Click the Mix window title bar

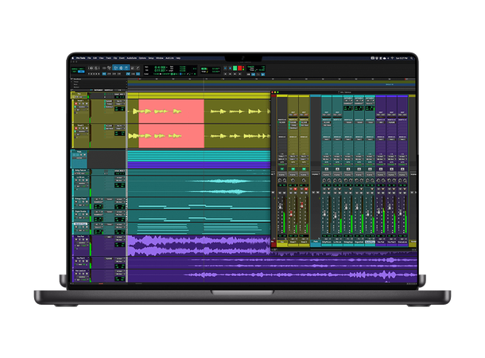point(343,92)
